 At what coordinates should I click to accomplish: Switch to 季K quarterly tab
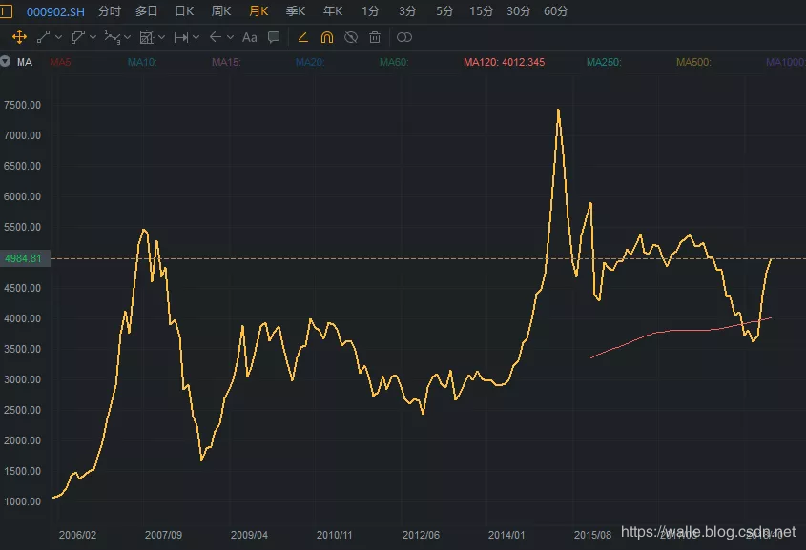(296, 10)
